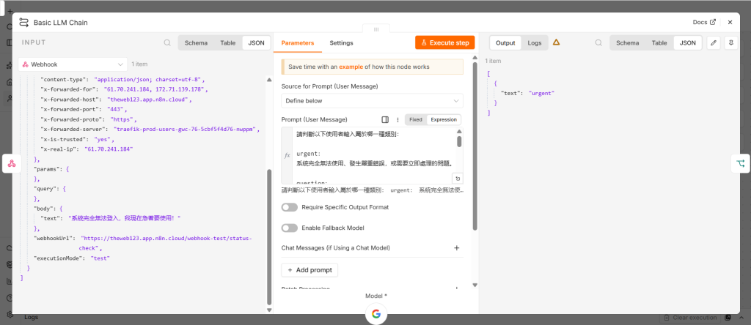751x325 pixels.
Task: Switch INPUT view to Table
Action: pos(228,42)
